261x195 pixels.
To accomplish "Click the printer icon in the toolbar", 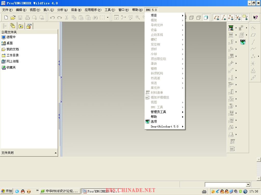I will [28, 18].
